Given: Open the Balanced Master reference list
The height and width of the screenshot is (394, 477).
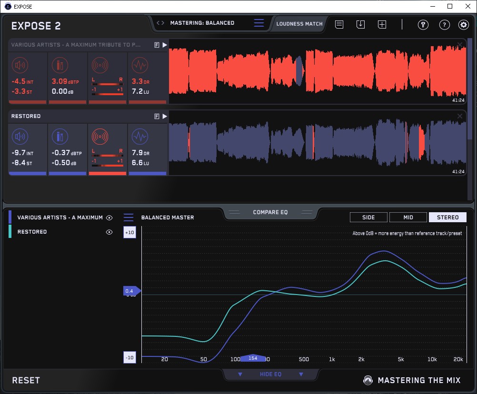Looking at the screenshot, I should tap(129, 217).
